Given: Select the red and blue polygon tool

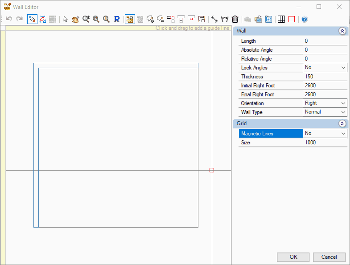Looking at the screenshot, I should point(42,19).
